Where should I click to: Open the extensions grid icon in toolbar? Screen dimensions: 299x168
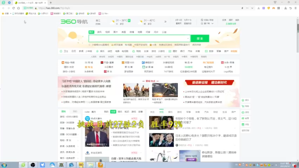click(278, 8)
